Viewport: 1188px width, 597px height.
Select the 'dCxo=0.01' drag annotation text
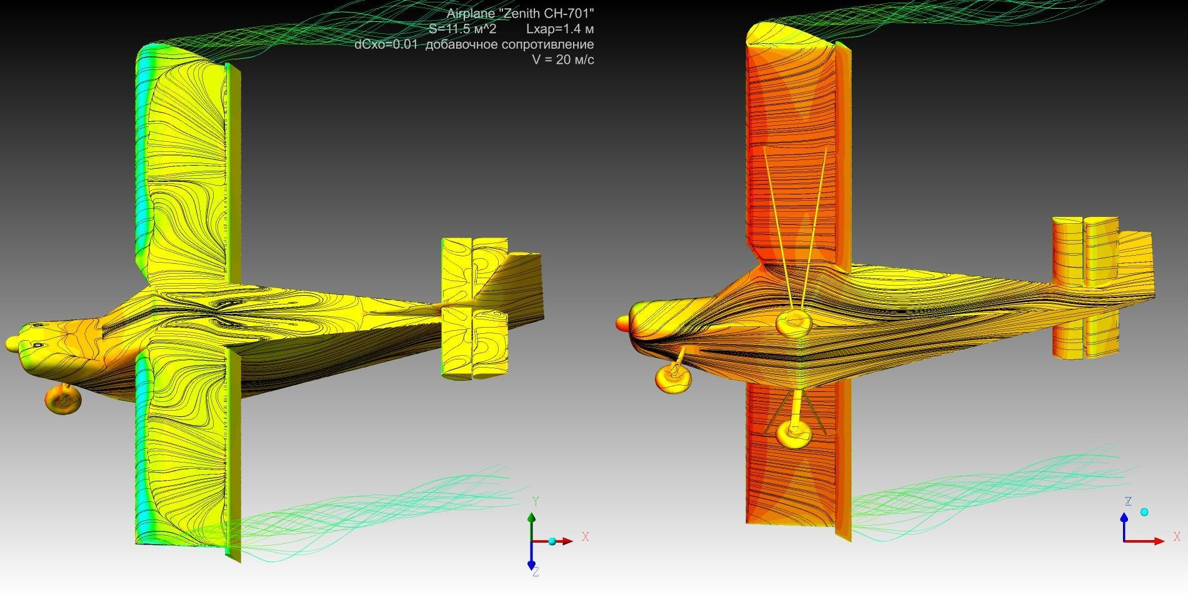coord(386,44)
